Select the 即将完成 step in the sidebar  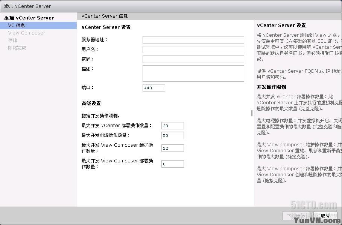[17, 48]
